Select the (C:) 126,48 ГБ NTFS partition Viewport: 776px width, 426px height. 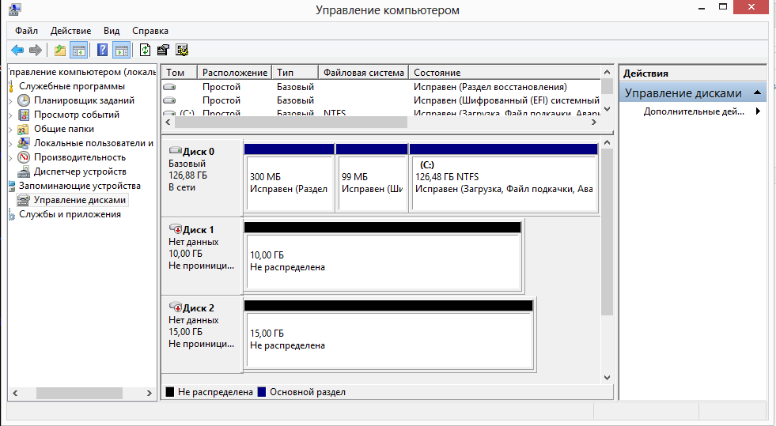505,183
